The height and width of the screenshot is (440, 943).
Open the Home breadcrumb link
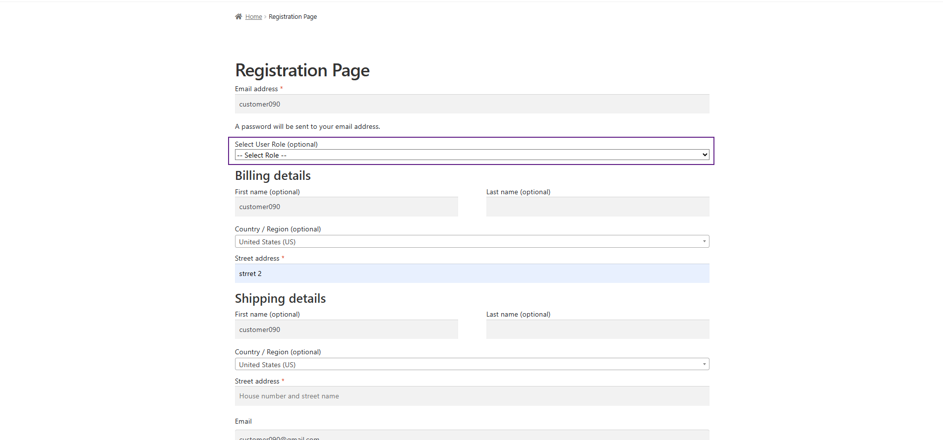253,17
